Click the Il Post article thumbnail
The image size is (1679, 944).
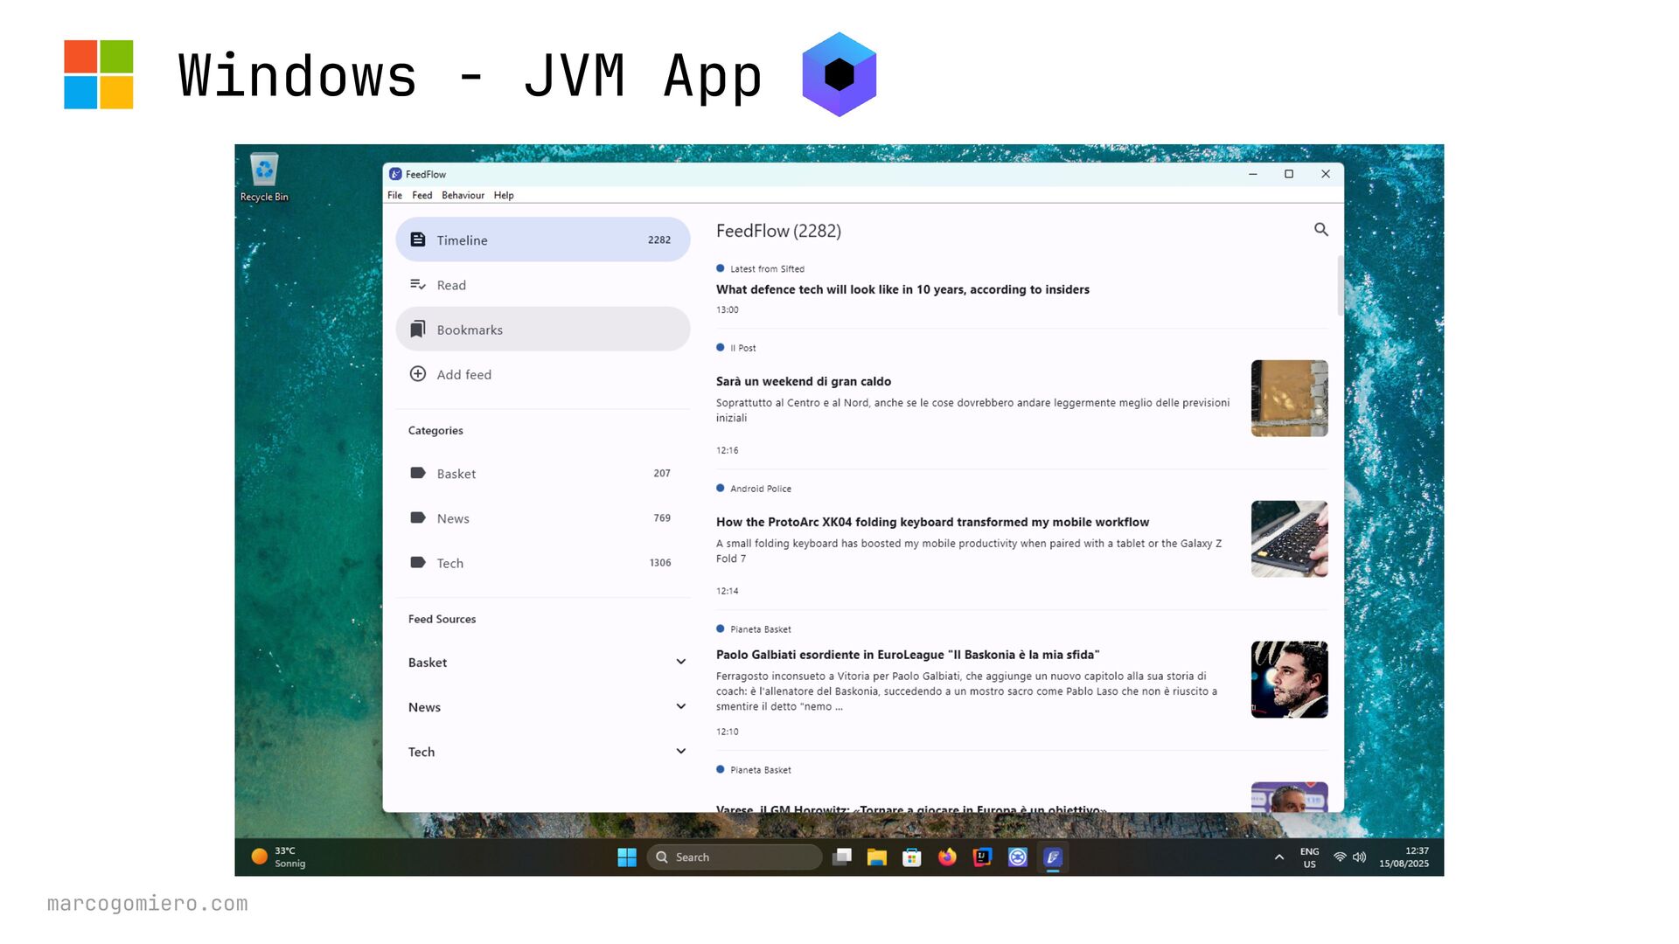click(1289, 399)
